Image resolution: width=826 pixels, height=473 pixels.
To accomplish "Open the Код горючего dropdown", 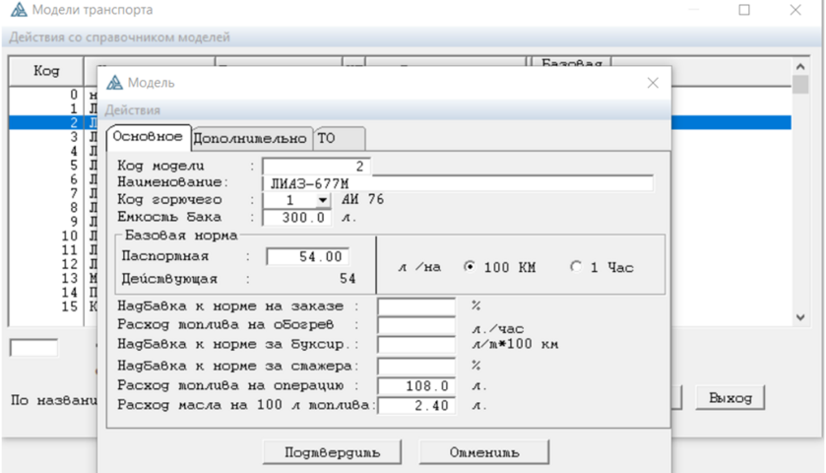I will (x=322, y=200).
